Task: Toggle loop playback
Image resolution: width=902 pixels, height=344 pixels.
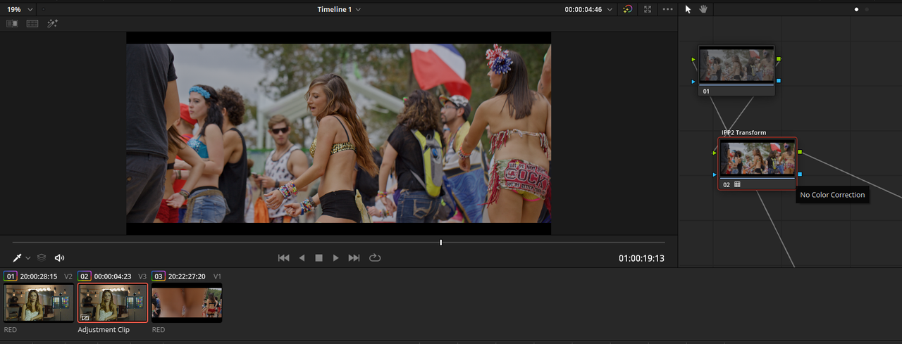Action: 375,258
